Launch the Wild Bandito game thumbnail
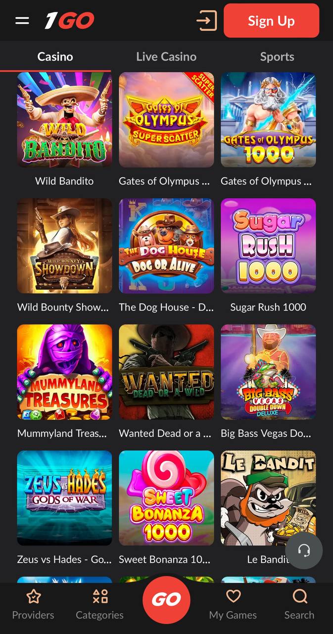333x634 pixels. pos(65,119)
